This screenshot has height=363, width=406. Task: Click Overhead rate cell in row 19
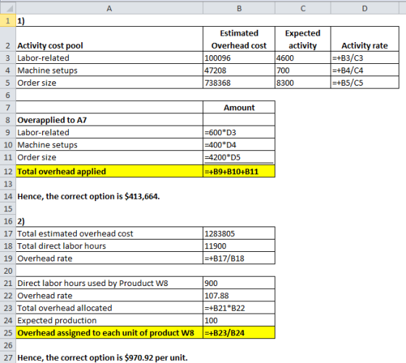[109, 258]
